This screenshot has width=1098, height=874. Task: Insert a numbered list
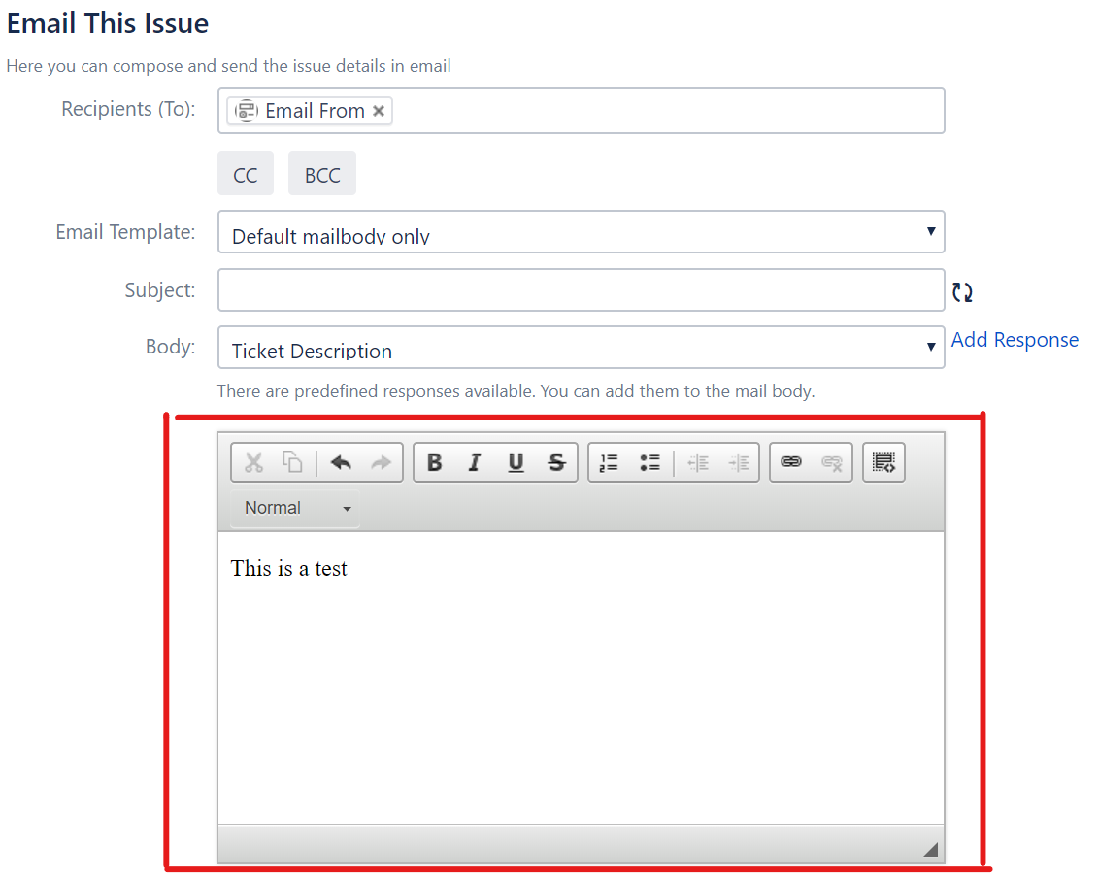pos(610,462)
